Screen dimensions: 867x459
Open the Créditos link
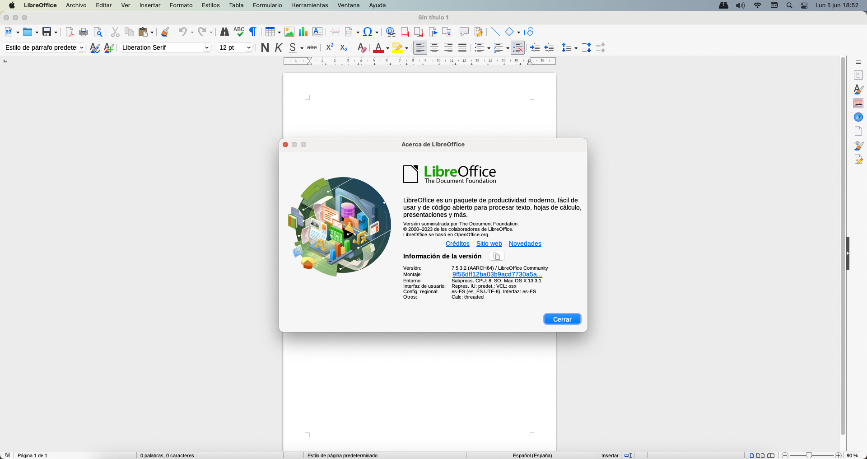coord(457,244)
